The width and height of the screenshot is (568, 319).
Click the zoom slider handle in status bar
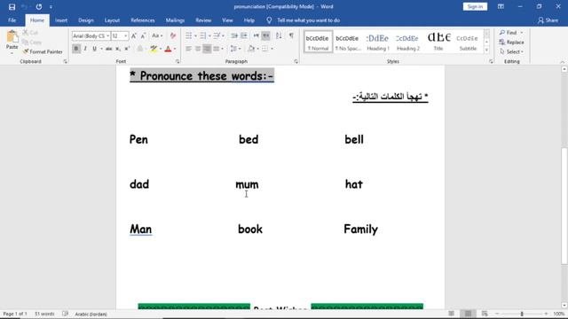tap(522, 314)
